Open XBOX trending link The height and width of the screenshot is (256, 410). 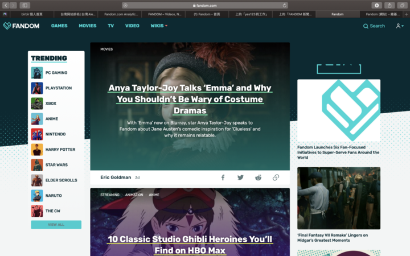(x=51, y=104)
